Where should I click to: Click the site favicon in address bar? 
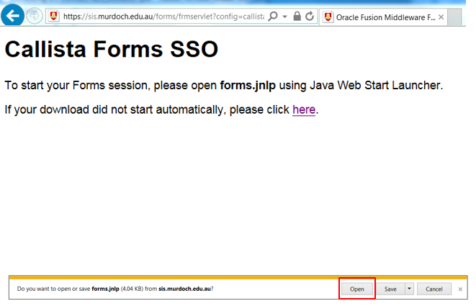[x=54, y=16]
